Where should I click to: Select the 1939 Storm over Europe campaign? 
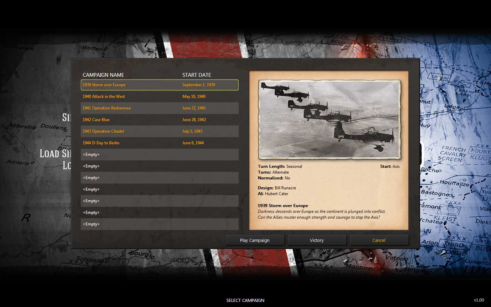pyautogui.click(x=160, y=85)
